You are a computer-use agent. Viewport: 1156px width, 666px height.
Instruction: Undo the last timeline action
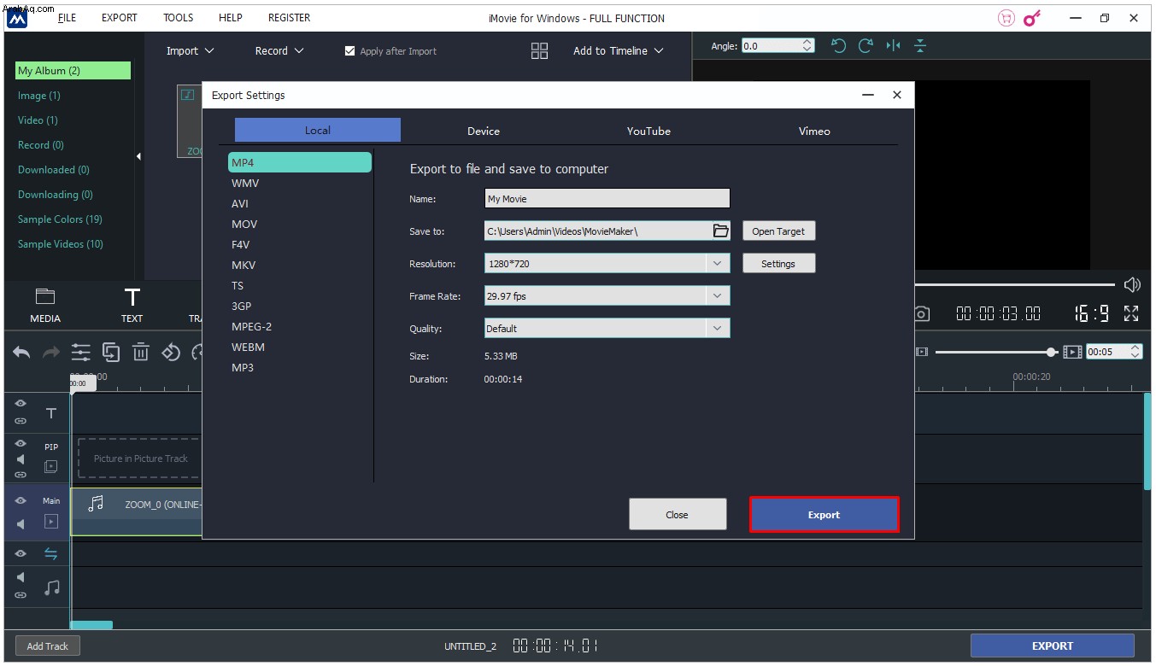point(21,352)
